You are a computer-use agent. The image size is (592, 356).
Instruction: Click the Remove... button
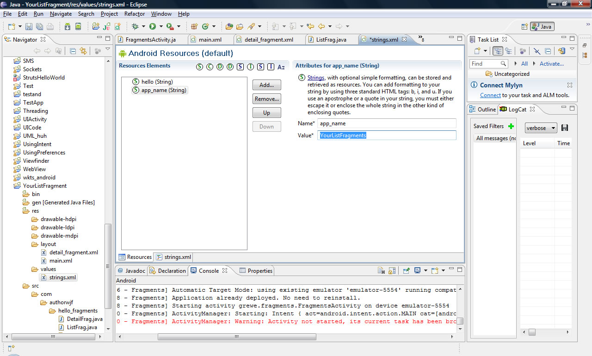pyautogui.click(x=267, y=99)
